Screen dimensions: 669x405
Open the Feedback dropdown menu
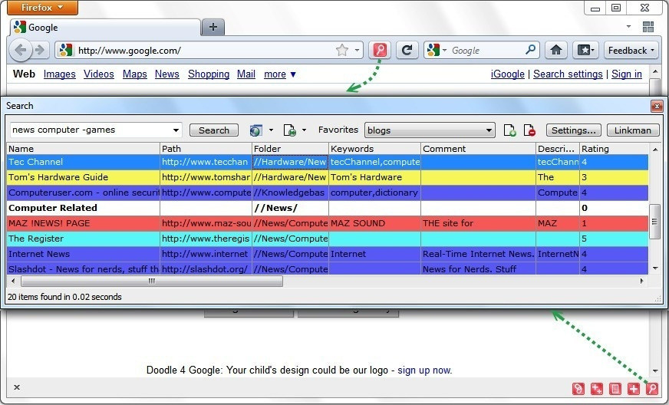pos(631,51)
